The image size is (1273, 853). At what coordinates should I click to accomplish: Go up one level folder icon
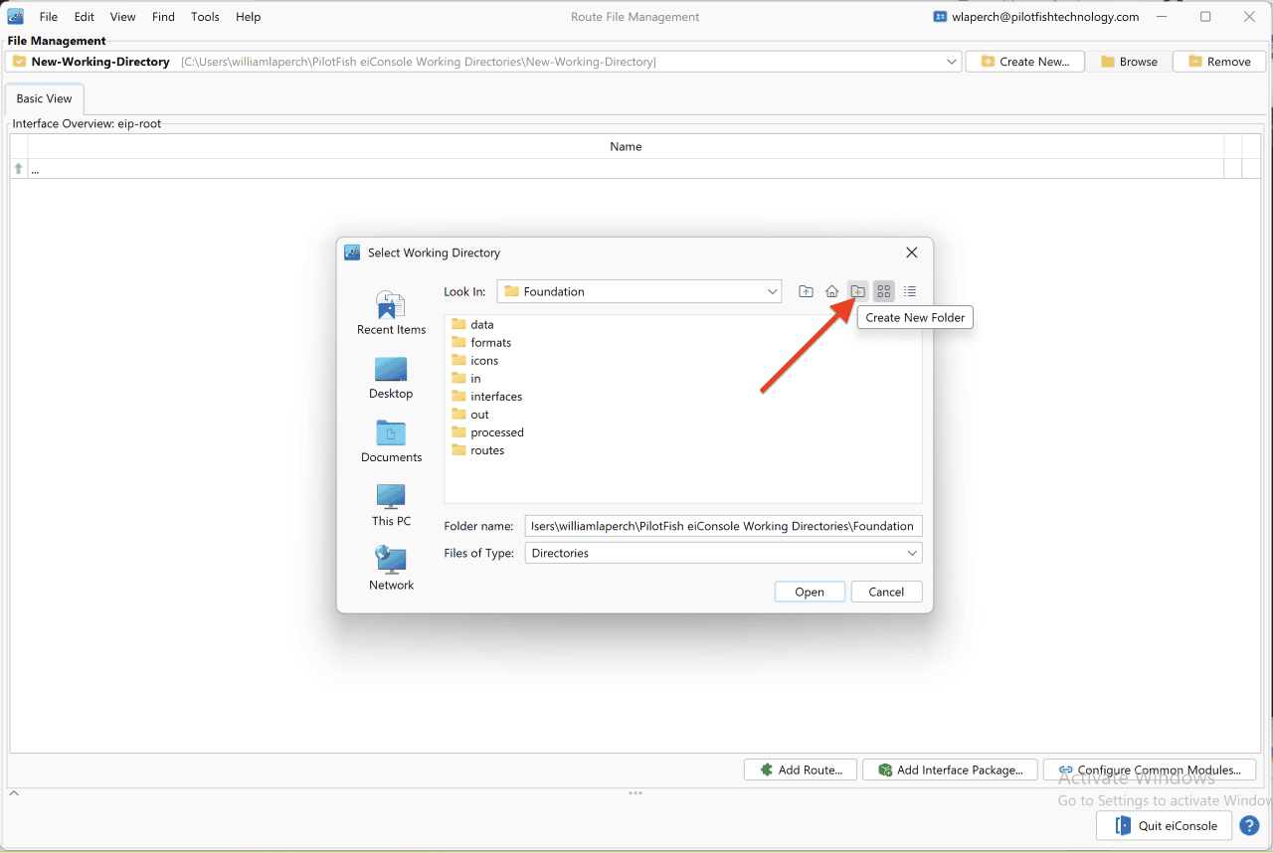[x=806, y=291]
